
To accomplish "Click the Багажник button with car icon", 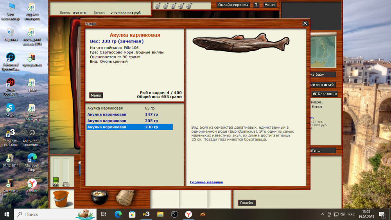I will click(324, 94).
